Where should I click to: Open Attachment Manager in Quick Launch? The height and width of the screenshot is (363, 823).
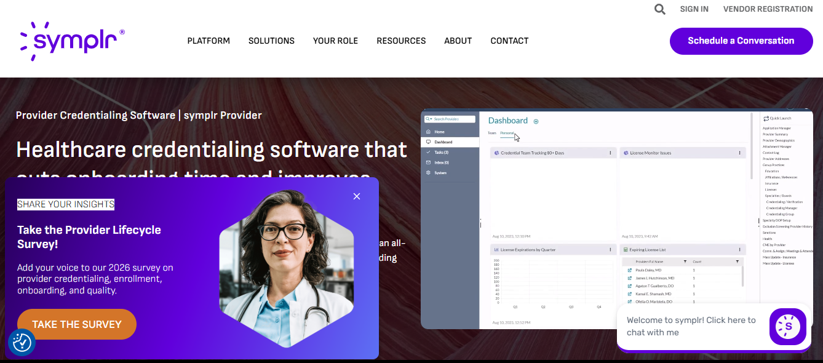[x=777, y=146]
